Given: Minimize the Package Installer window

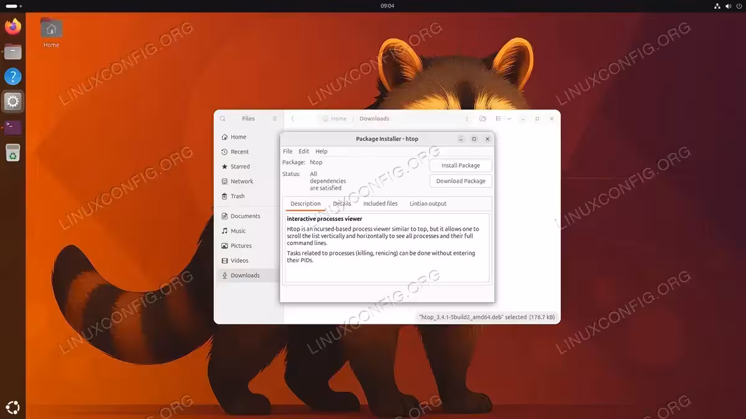Looking at the screenshot, I should (x=461, y=139).
